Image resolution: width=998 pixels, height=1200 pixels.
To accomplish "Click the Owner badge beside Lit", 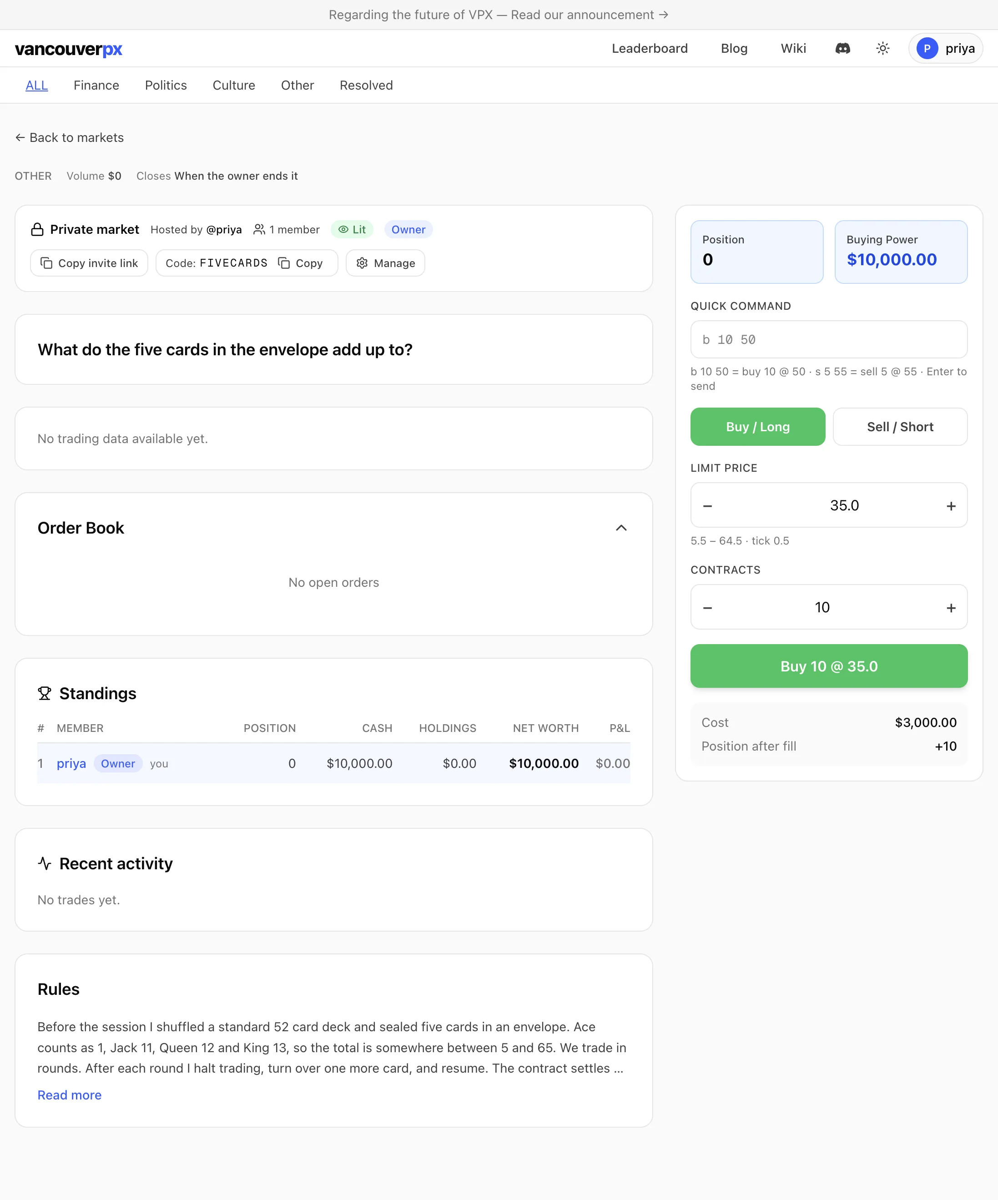I will point(408,230).
